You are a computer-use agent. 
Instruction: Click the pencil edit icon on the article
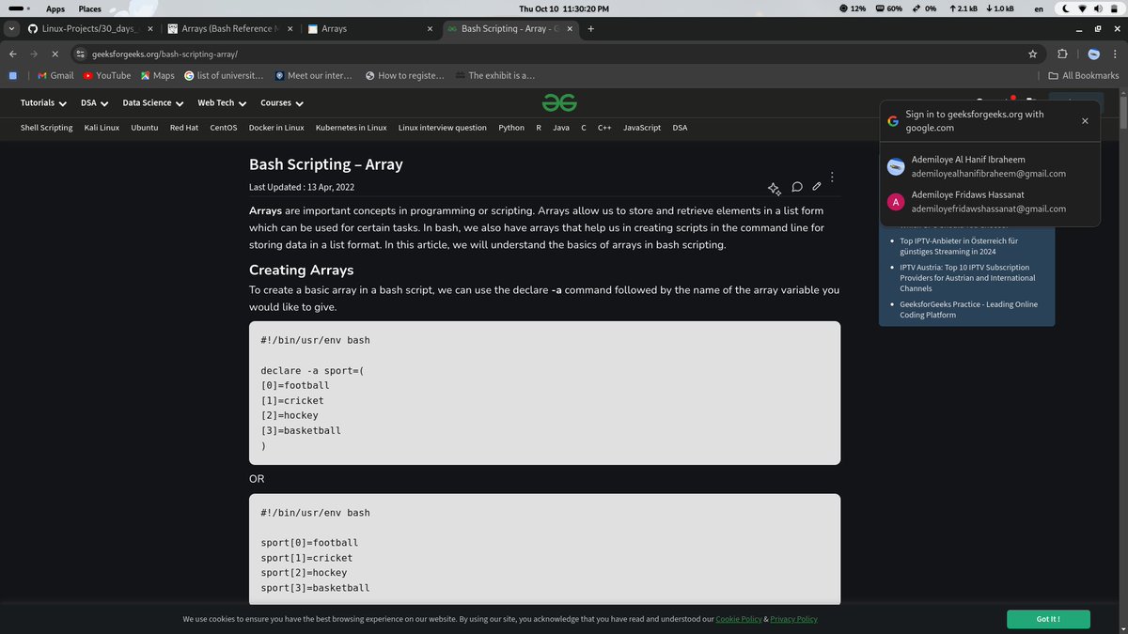[x=817, y=187]
